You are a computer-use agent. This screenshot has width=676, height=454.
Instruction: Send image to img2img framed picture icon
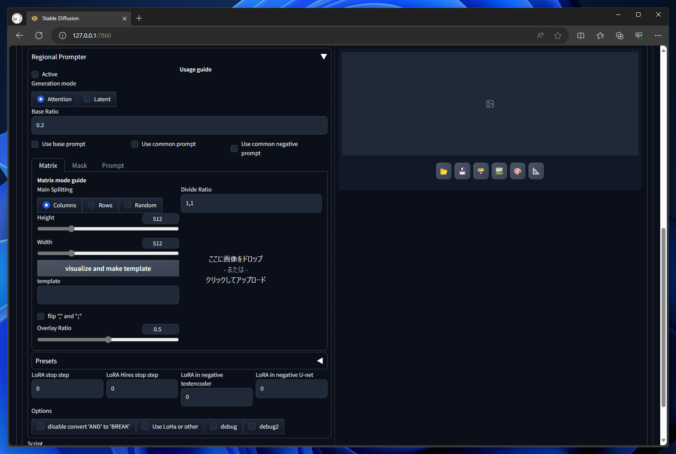click(x=499, y=171)
